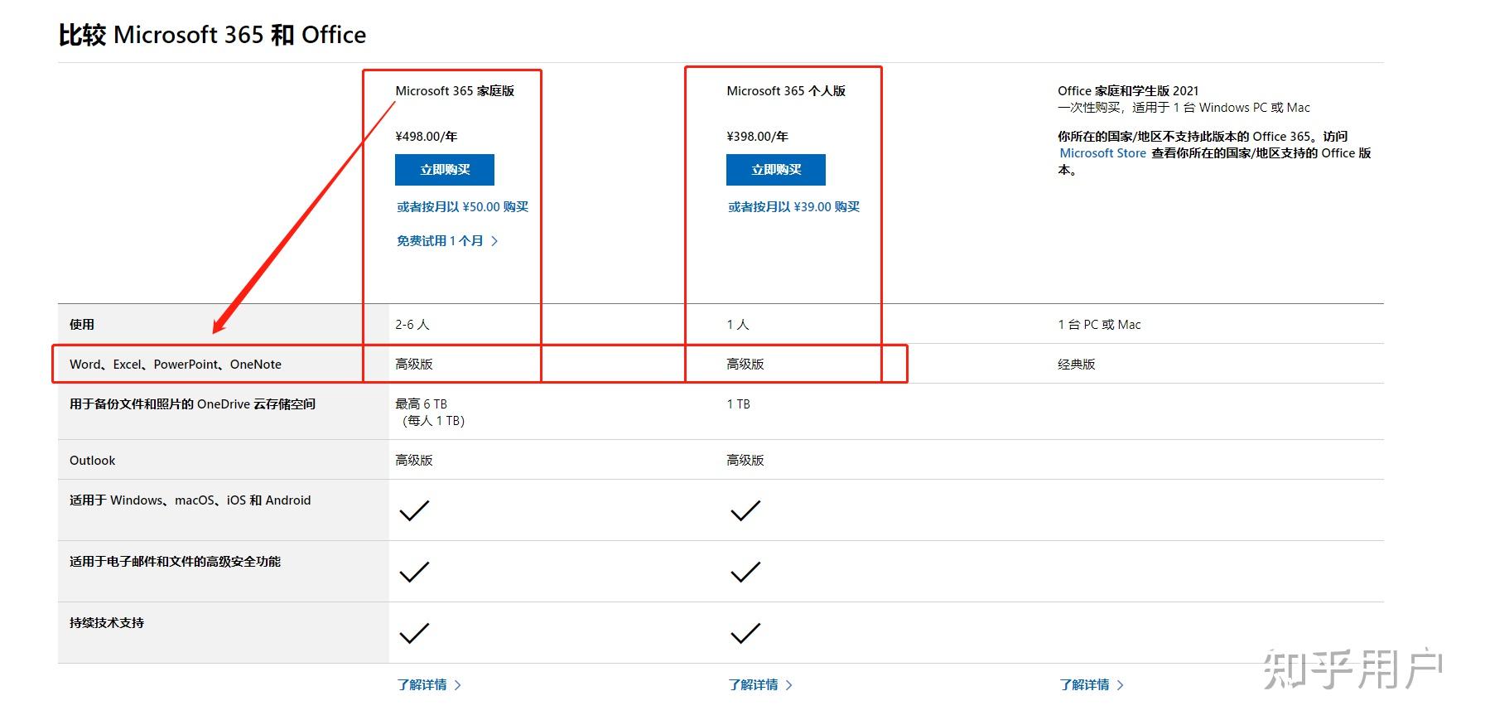
Task: Click the 2-6 人 usage cell
Action: pyautogui.click(x=412, y=325)
